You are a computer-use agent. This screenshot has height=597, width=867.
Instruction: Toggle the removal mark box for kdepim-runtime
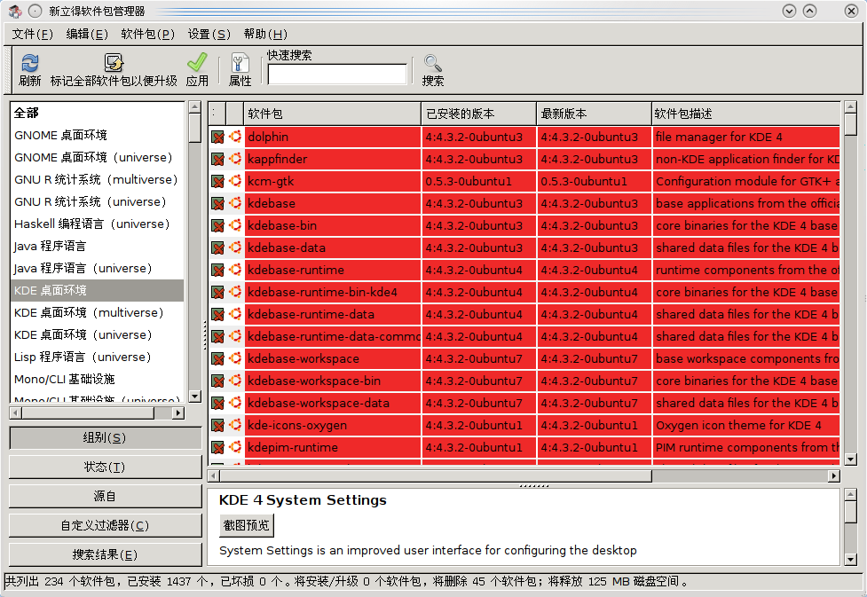point(217,447)
